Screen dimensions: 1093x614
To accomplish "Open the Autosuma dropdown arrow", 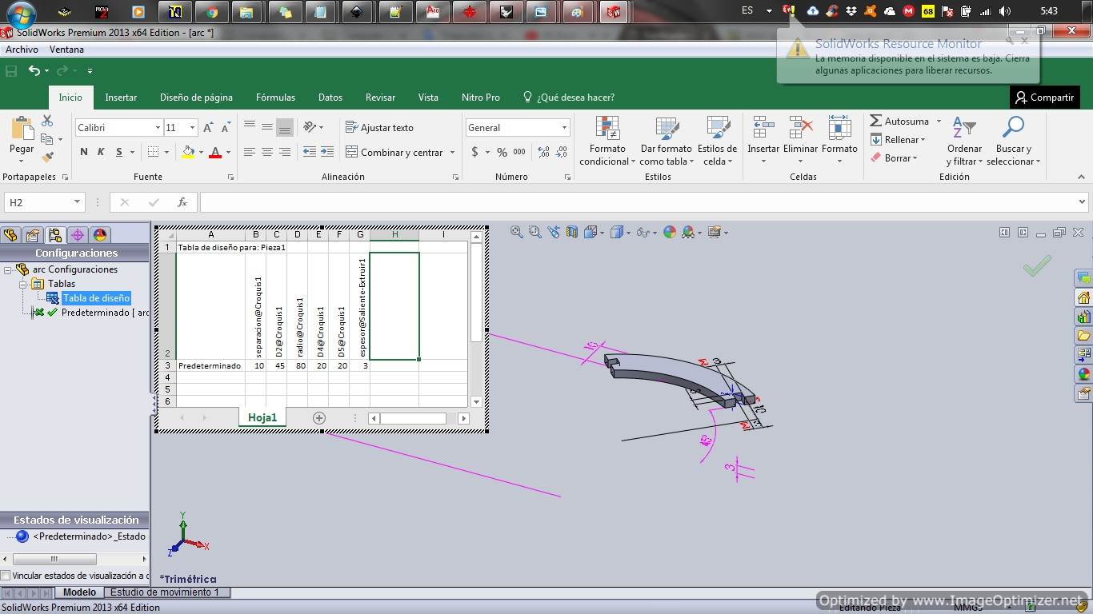I will 939,122.
